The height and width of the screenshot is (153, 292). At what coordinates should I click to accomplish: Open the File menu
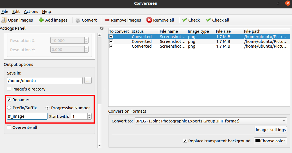(5, 11)
